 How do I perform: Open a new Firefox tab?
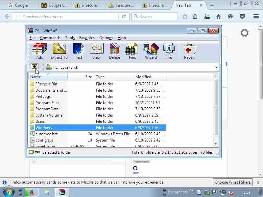point(212,5)
